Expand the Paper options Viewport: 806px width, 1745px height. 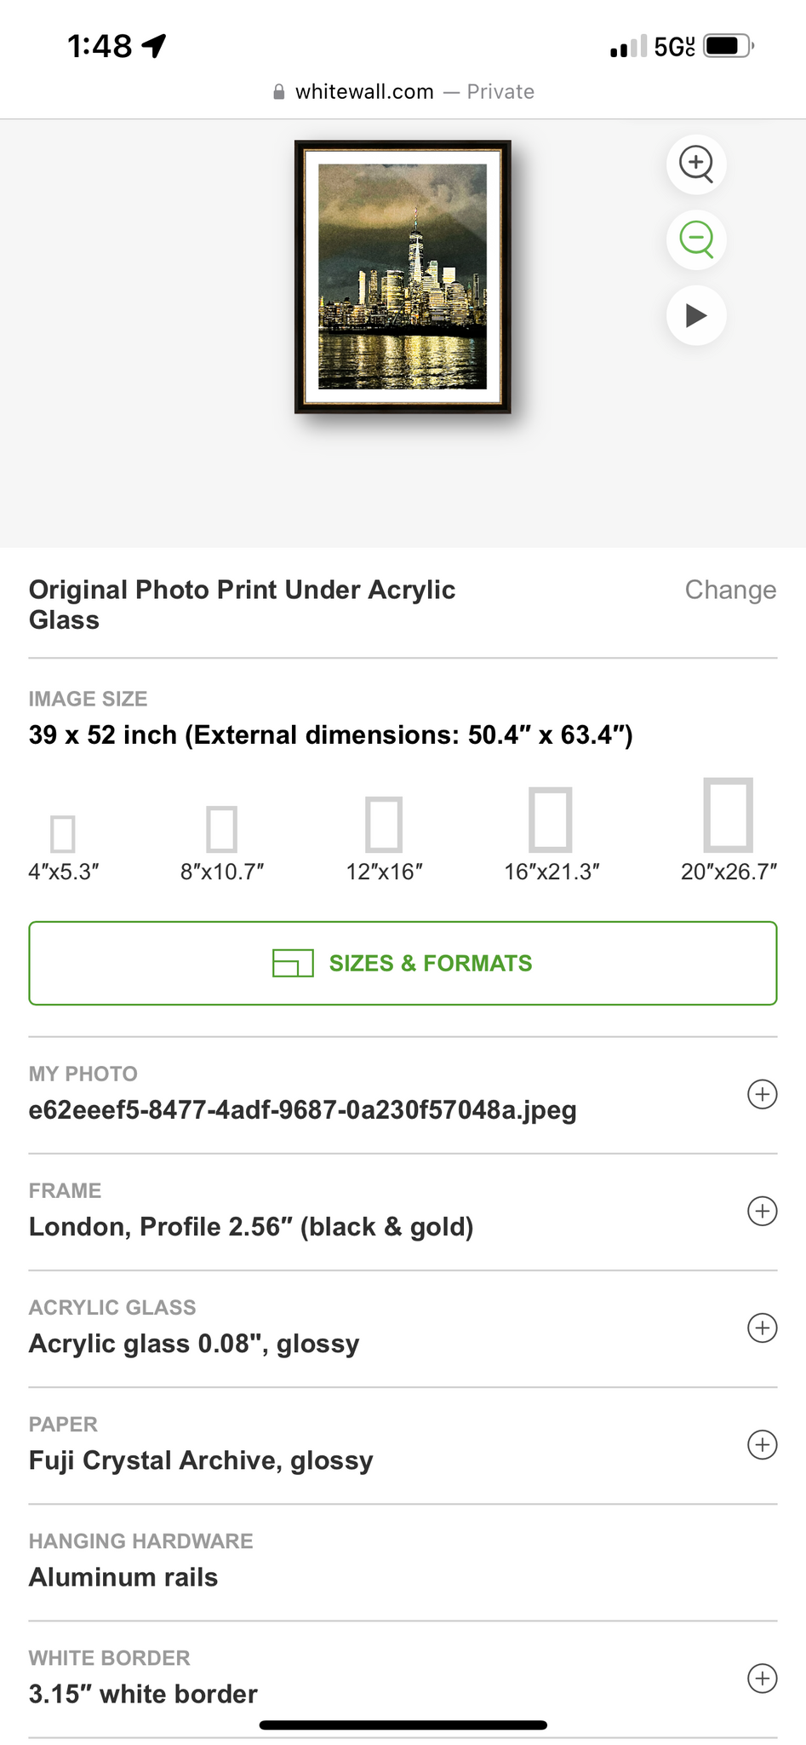tap(762, 1444)
